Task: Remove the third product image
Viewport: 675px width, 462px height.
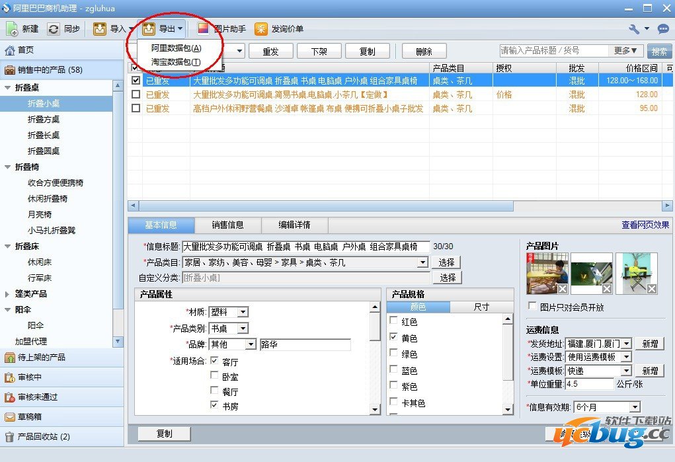Action: (x=652, y=288)
